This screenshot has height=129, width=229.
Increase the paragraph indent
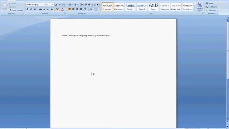(89, 5)
